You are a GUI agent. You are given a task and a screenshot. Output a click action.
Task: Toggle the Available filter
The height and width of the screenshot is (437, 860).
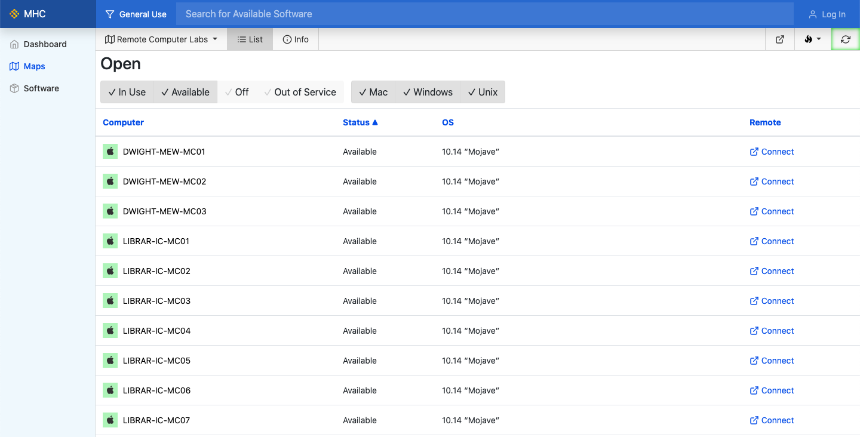pos(186,92)
